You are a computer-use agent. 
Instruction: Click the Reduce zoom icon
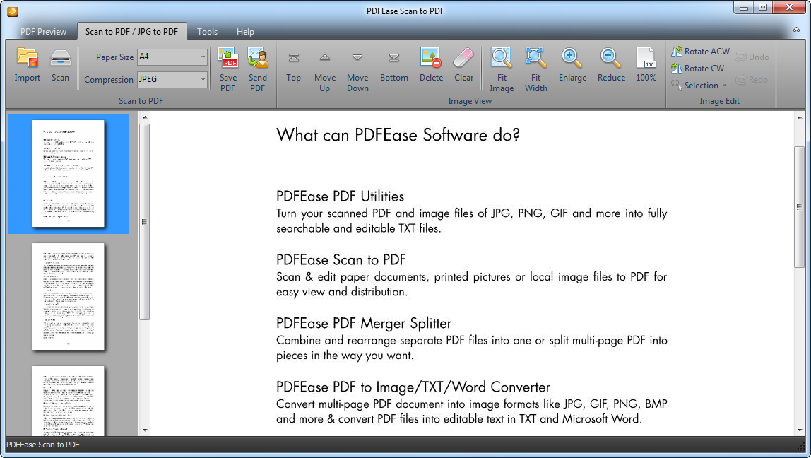click(x=611, y=58)
